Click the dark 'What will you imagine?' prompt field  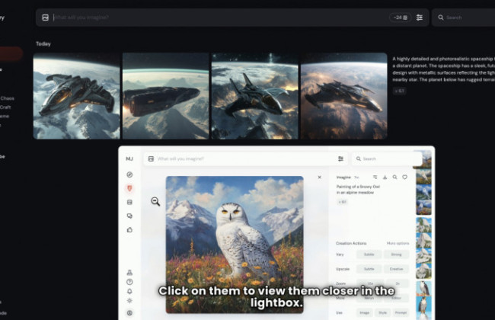coord(213,17)
